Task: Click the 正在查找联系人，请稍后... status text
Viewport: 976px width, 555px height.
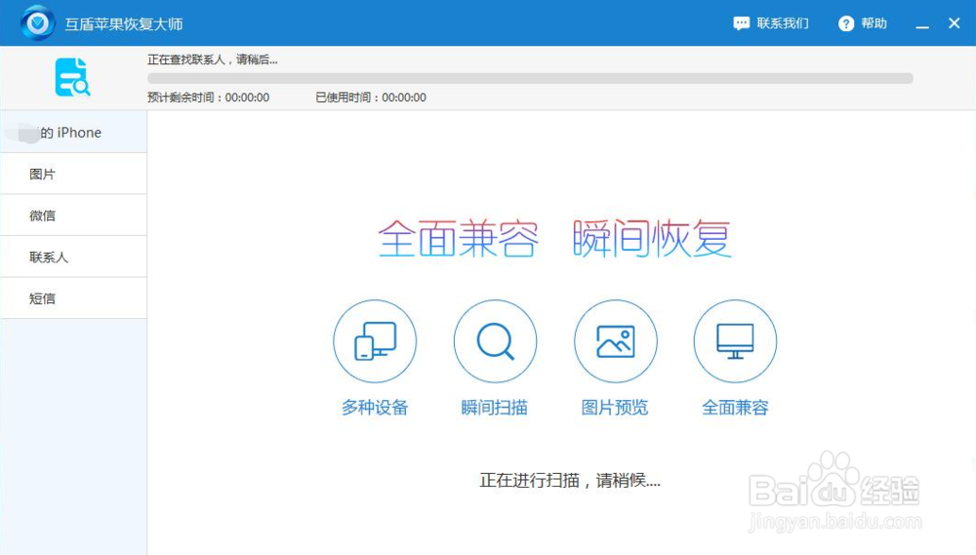Action: pyautogui.click(x=212, y=59)
